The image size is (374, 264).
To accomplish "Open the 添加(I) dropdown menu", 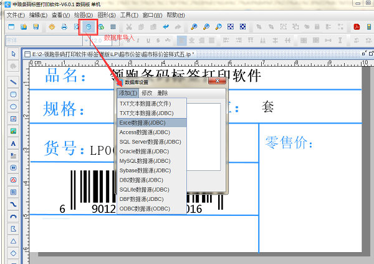I will [x=127, y=92].
